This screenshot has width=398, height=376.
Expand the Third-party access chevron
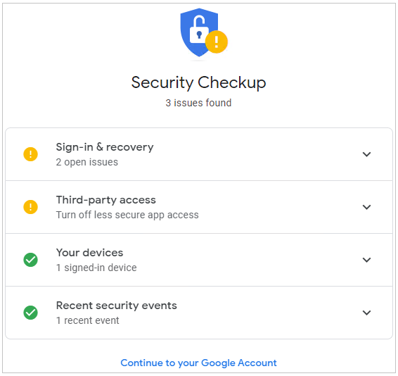point(366,207)
